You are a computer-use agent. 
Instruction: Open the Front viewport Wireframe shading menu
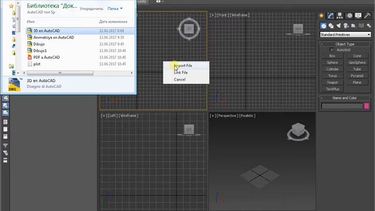(x=240, y=15)
